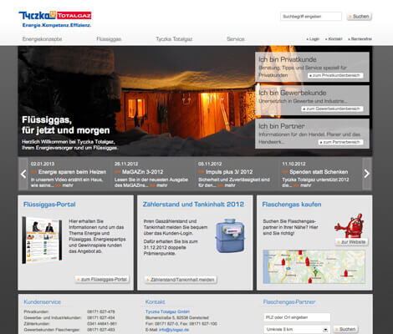Open the Tyczka Totalgaz menu

pyautogui.click(x=174, y=39)
